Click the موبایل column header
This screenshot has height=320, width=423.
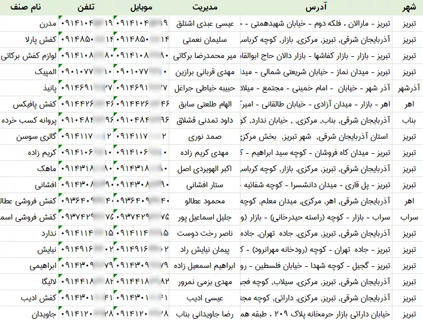click(x=141, y=8)
